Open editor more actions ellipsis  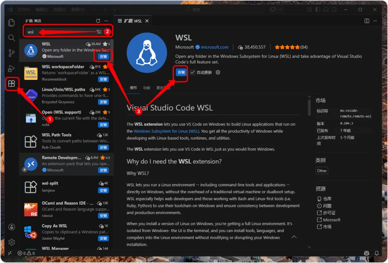375,21
